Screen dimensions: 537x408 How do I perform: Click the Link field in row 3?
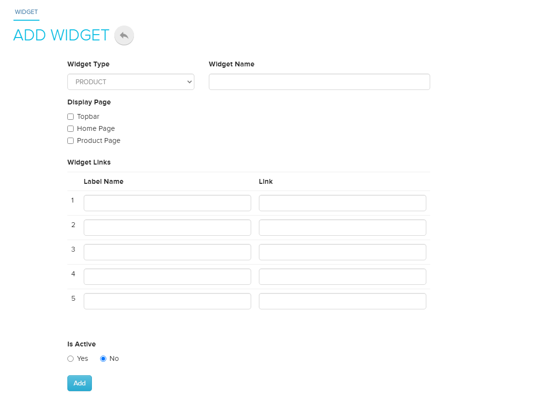343,252
